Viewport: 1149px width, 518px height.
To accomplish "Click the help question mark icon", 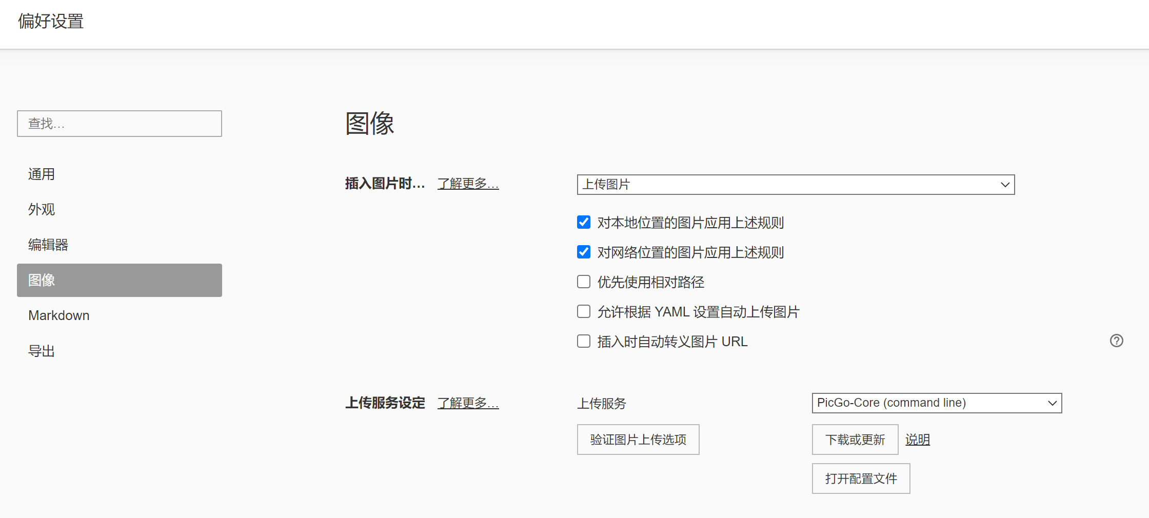I will pyautogui.click(x=1116, y=341).
